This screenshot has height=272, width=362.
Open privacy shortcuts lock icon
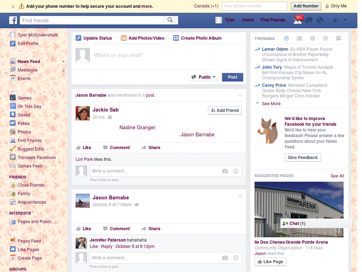point(336,20)
